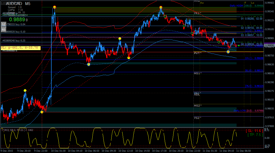Click the 10 Dec 01:30 time axis label

pyautogui.click(x=58, y=151)
